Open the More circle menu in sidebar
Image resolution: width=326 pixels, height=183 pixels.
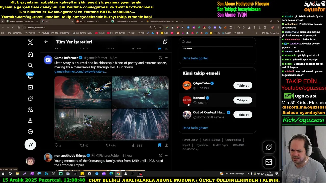pos(30,132)
